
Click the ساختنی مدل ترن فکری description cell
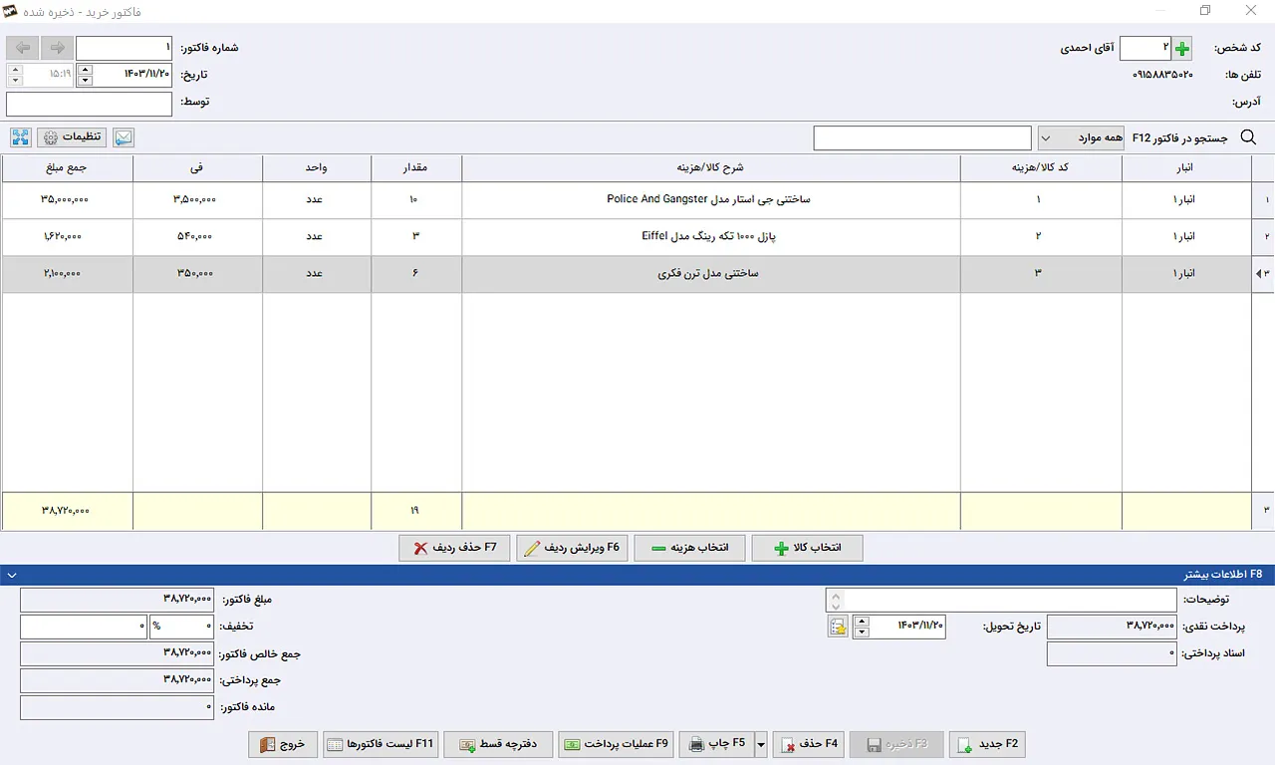pos(710,273)
